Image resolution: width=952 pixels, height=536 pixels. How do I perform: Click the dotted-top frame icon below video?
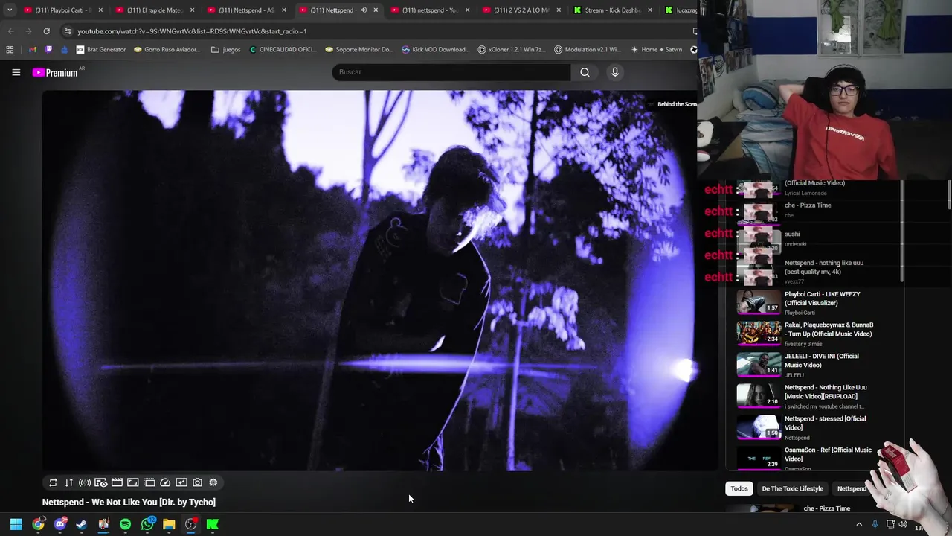(x=149, y=482)
